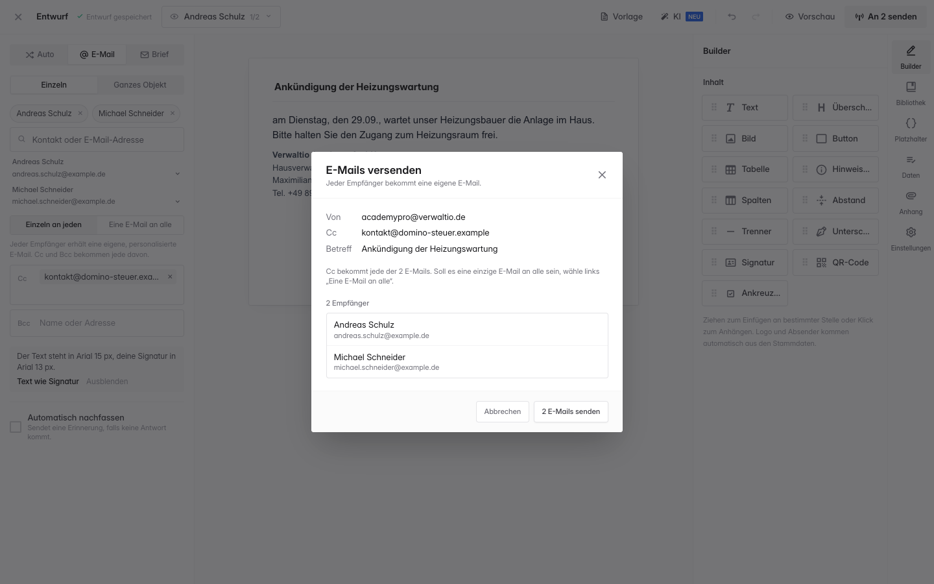Switch to Ganzes Objekt

(140, 85)
